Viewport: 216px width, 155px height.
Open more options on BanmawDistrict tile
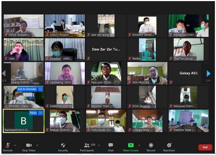coord(40,113)
